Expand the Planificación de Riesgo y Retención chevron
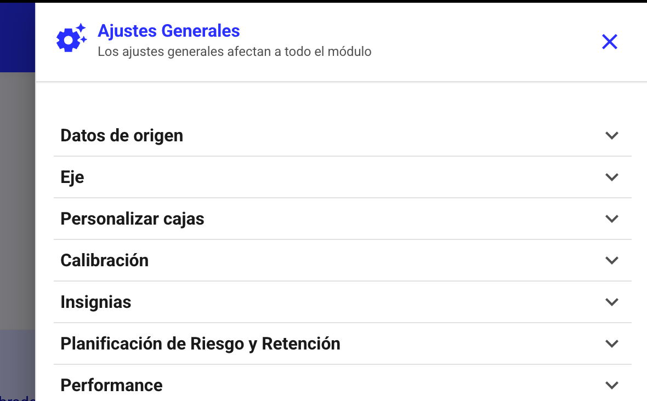Image resolution: width=647 pixels, height=401 pixels. (x=611, y=343)
